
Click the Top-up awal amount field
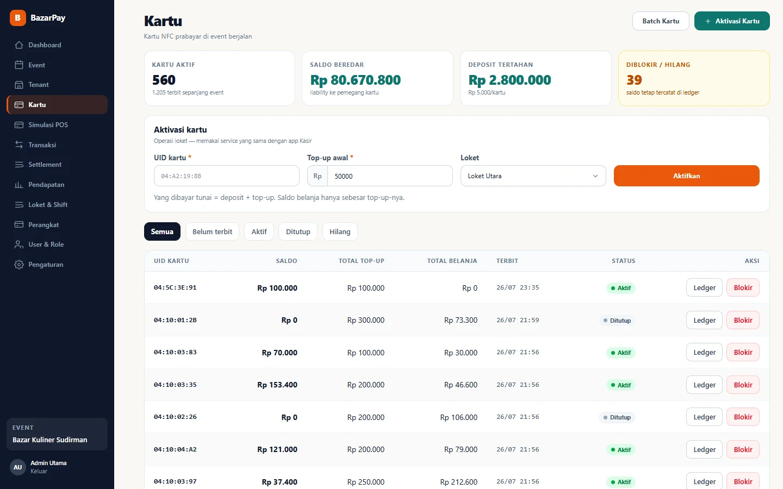tap(390, 176)
